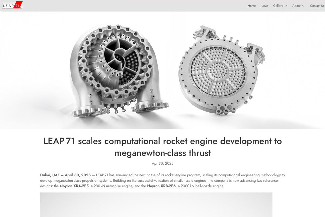
Task: Open the About navigation entry
Action: pyautogui.click(x=296, y=6)
